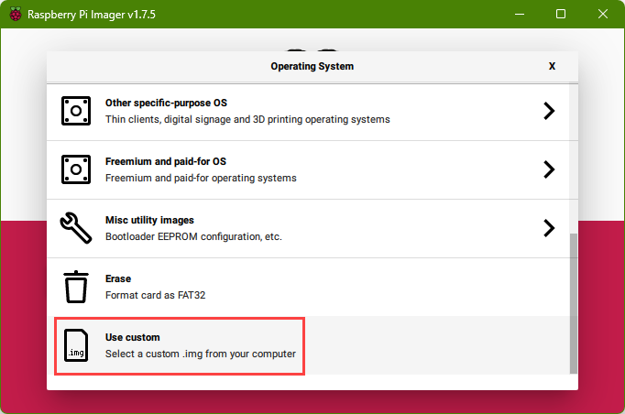625x414 pixels.
Task: Click the Raspberry Pi logo in title bar
Action: pos(16,14)
